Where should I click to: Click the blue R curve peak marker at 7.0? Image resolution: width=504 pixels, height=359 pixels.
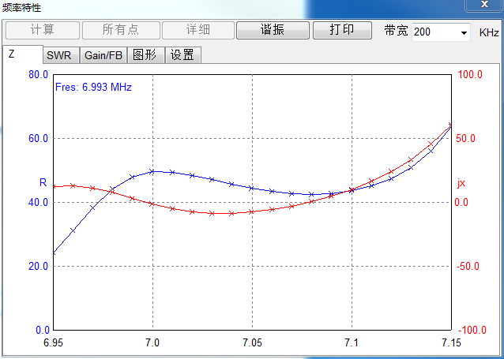coord(152,171)
